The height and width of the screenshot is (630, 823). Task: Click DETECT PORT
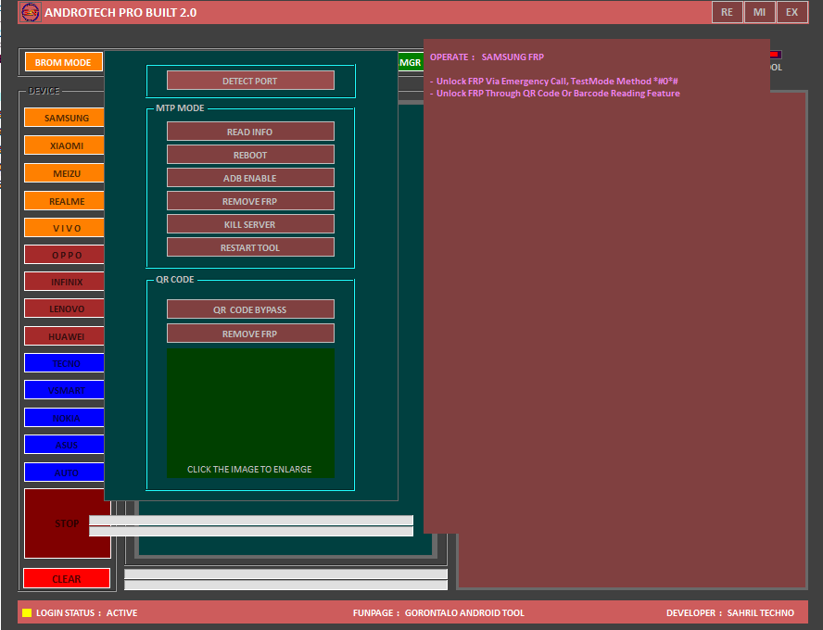(x=250, y=80)
